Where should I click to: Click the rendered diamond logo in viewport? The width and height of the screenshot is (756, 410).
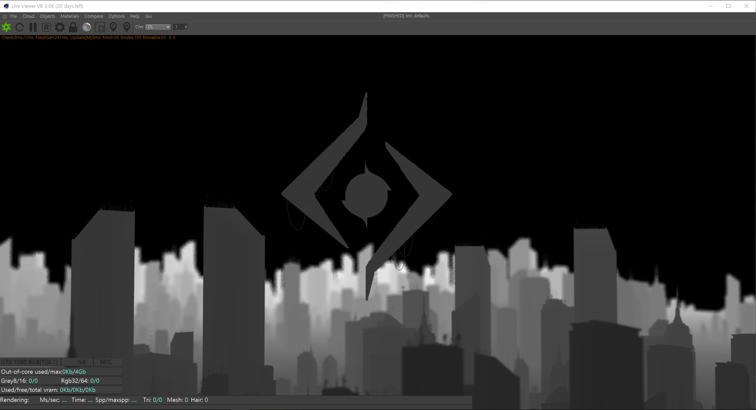tap(367, 196)
